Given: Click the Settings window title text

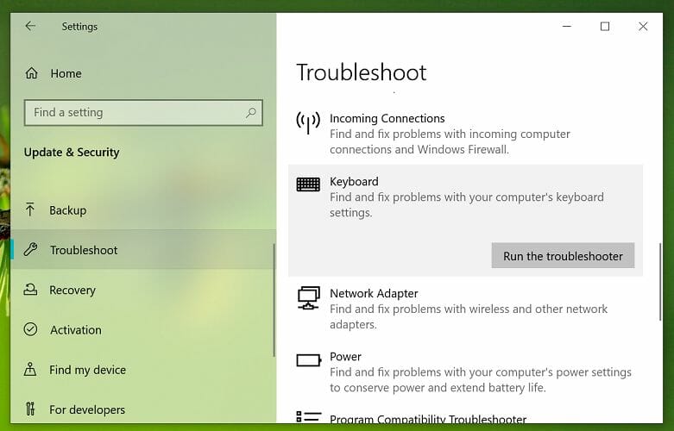Looking at the screenshot, I should click(x=79, y=27).
